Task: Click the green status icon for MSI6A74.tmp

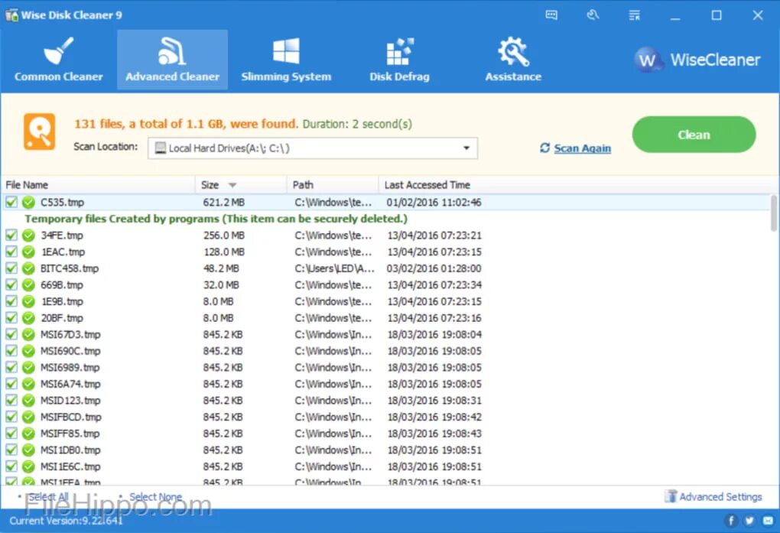Action: [29, 384]
